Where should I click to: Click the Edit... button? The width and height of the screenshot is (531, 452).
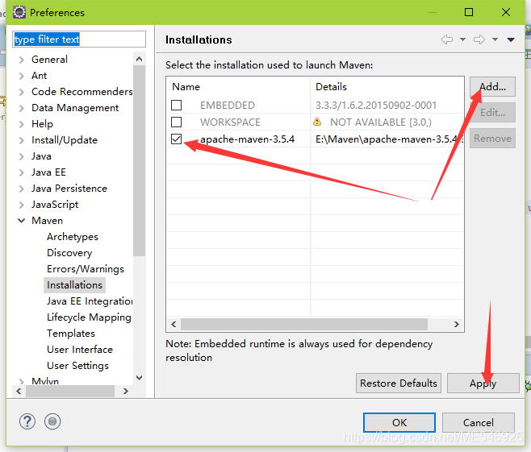[492, 113]
